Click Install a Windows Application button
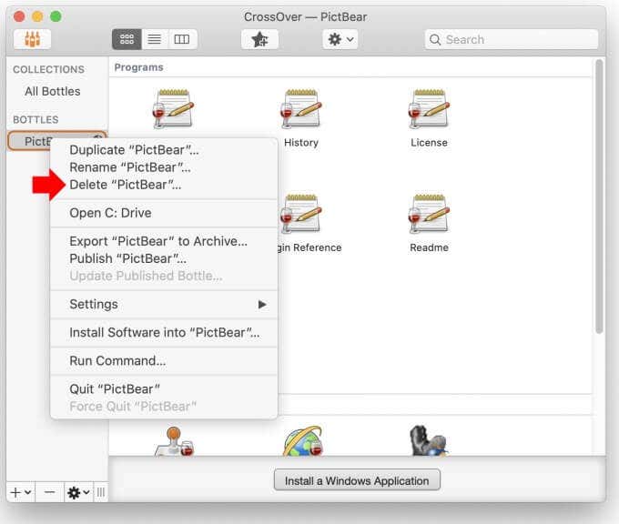 click(357, 480)
